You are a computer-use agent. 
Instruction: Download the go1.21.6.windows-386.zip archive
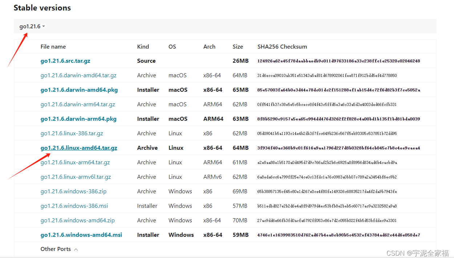point(73,191)
